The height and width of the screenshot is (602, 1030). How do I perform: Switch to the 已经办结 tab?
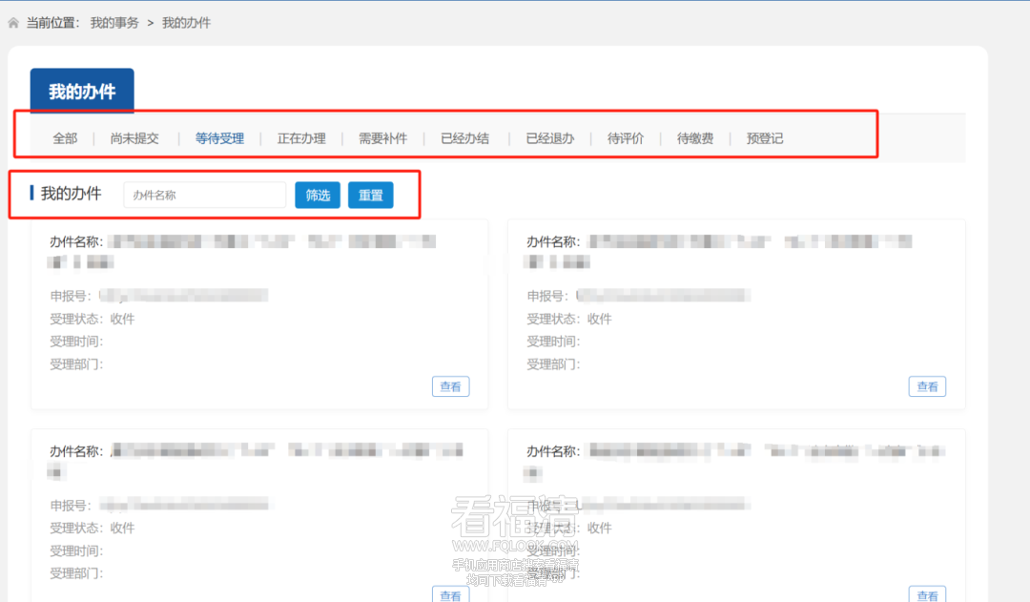pyautogui.click(x=464, y=138)
